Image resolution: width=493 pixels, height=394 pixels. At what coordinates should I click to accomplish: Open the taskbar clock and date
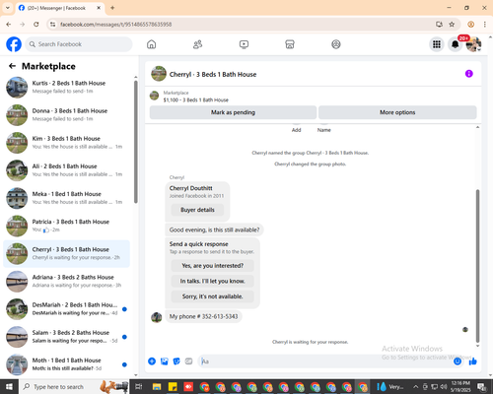tap(460, 386)
